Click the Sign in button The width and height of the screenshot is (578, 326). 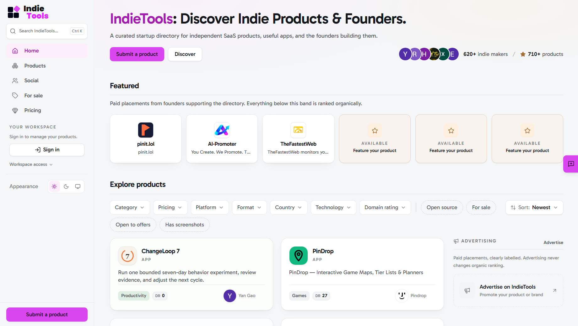click(47, 150)
